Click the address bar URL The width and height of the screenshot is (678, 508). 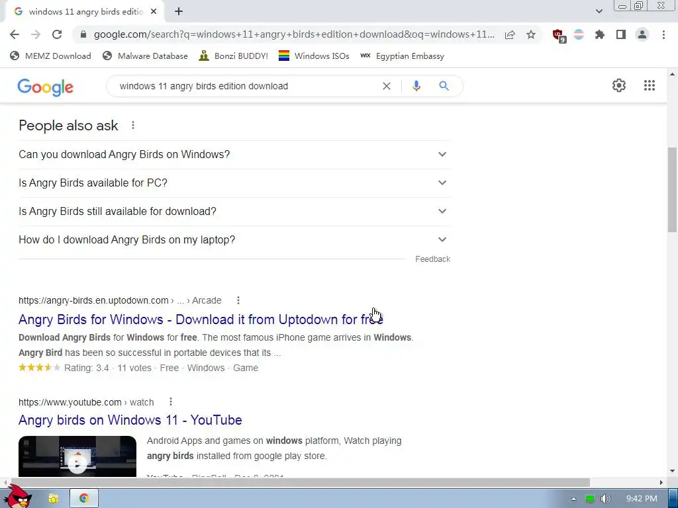tap(294, 34)
